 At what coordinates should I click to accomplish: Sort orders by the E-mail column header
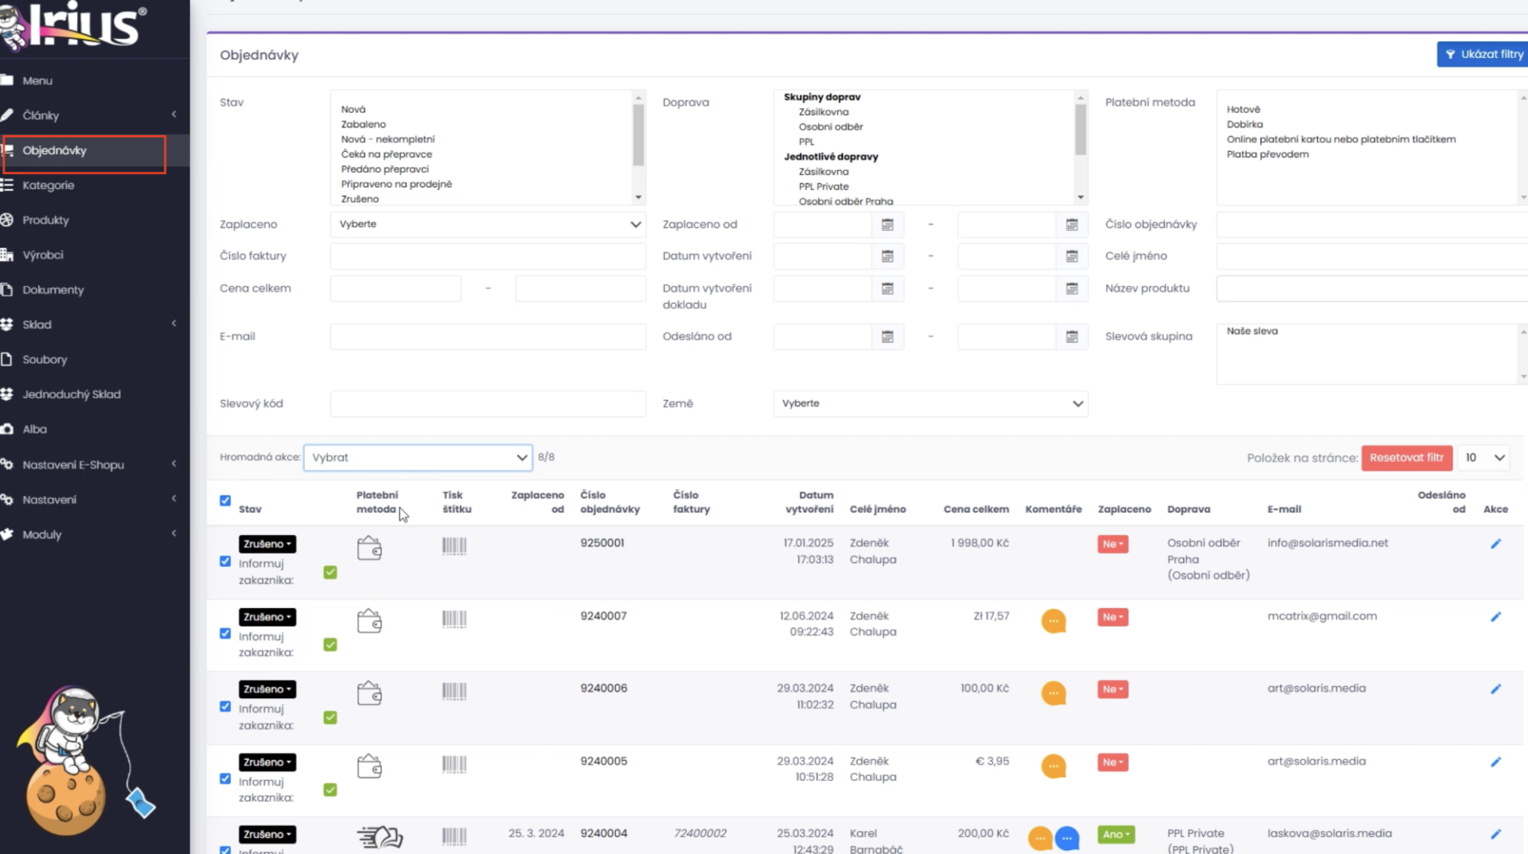pos(1284,510)
